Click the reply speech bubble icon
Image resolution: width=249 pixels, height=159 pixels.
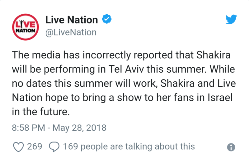pyautogui.click(x=54, y=147)
